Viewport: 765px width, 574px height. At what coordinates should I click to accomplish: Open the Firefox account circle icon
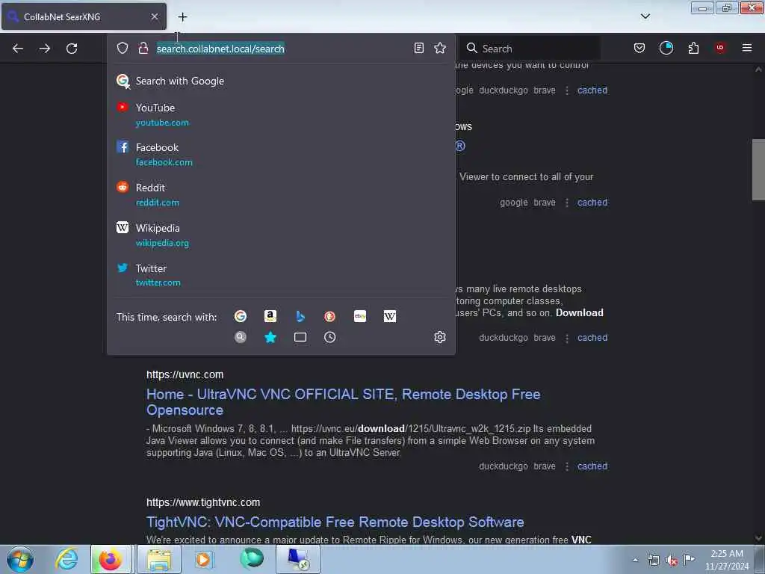[666, 48]
